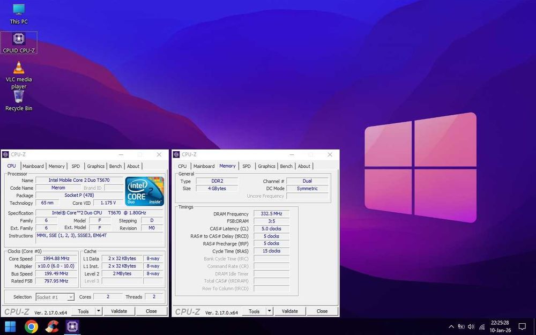This screenshot has width=536, height=335.
Task: Click Validate in left CPU-Z window
Action: coord(119,311)
